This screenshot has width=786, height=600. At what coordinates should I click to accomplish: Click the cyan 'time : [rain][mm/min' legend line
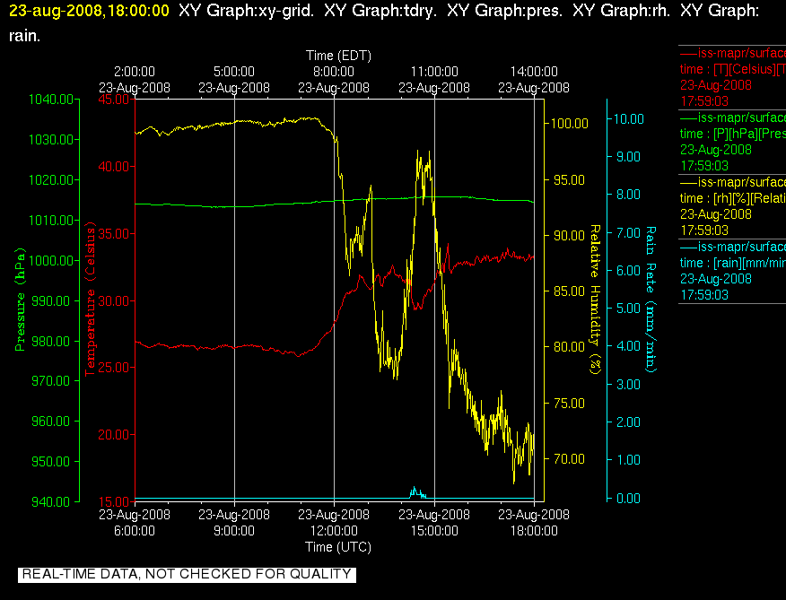pos(732,263)
